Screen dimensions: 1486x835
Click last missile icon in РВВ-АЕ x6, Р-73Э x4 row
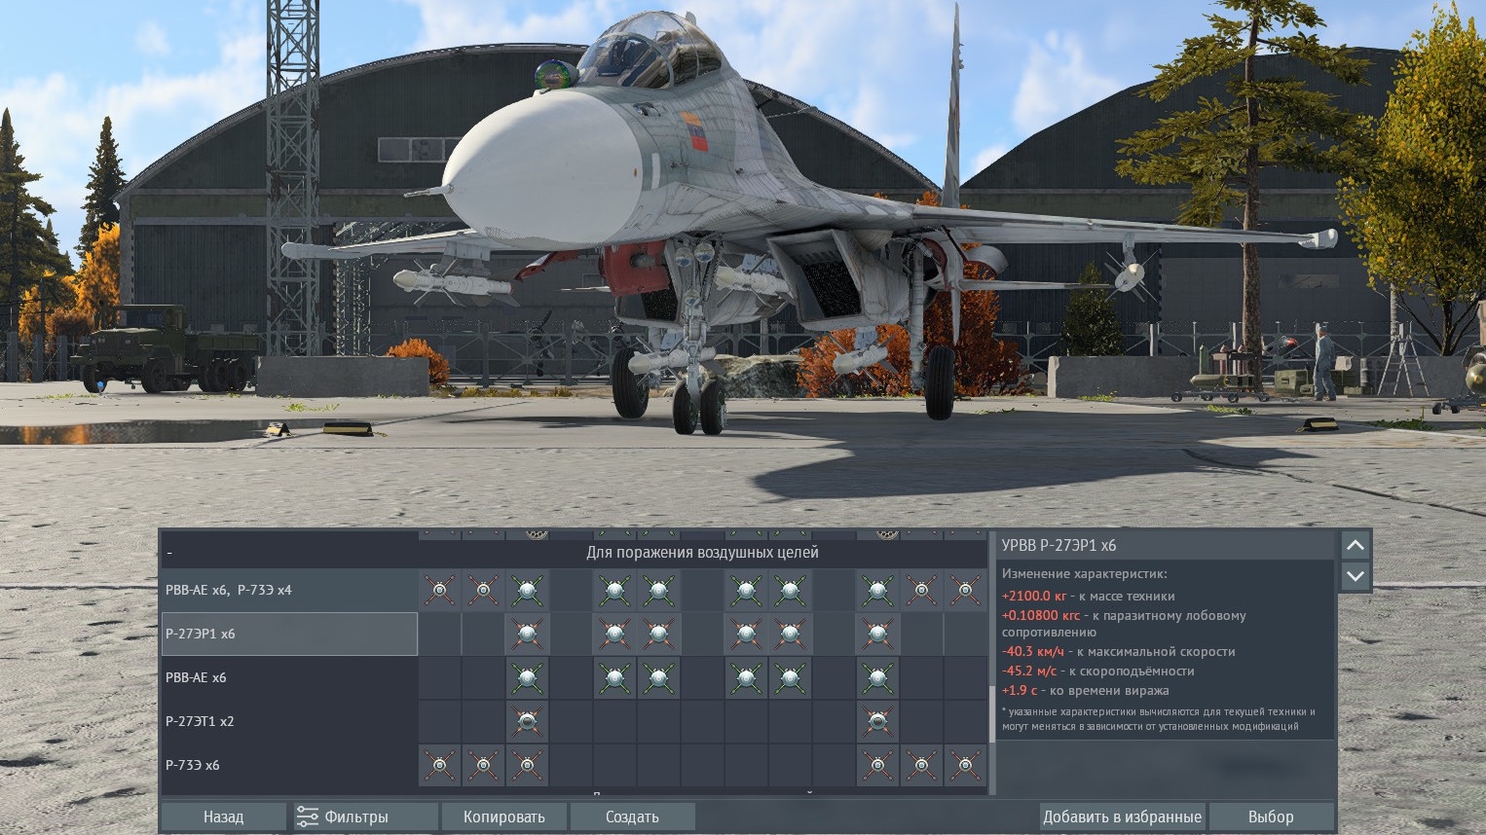[x=965, y=590]
